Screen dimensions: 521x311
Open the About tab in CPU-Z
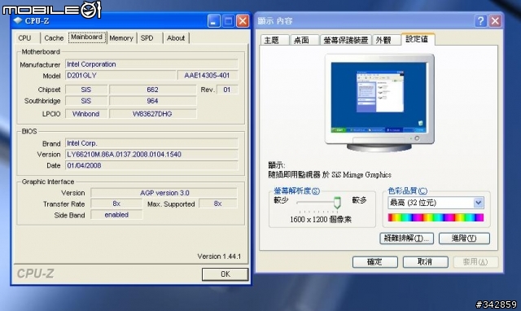click(176, 38)
